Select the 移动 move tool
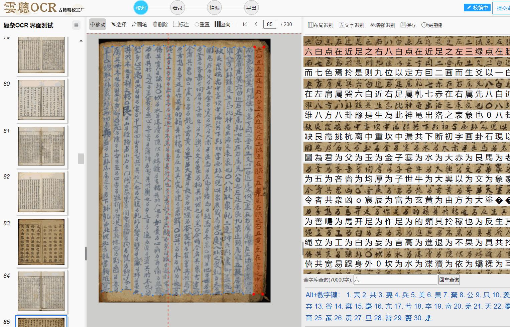510x327 pixels. pos(98,24)
